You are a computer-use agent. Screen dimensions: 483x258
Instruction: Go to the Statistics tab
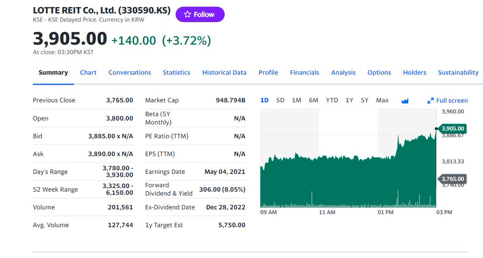(x=177, y=73)
